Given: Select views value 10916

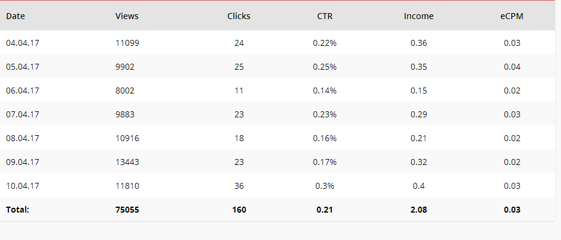Looking at the screenshot, I should coord(127,138).
